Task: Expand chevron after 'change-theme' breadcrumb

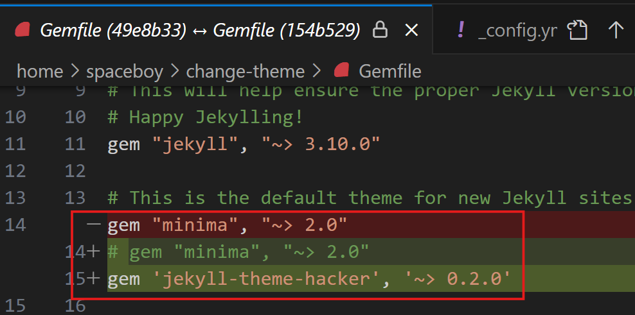Action: point(316,72)
